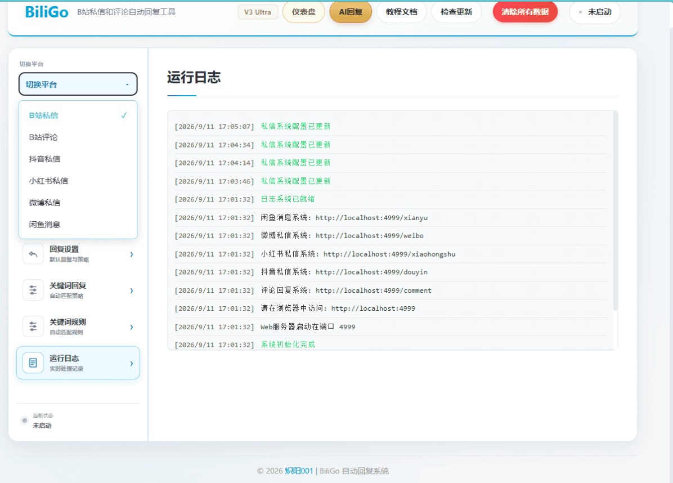The image size is (673, 483).
Task: Choose 小红书私信 platform option
Action: (78, 181)
